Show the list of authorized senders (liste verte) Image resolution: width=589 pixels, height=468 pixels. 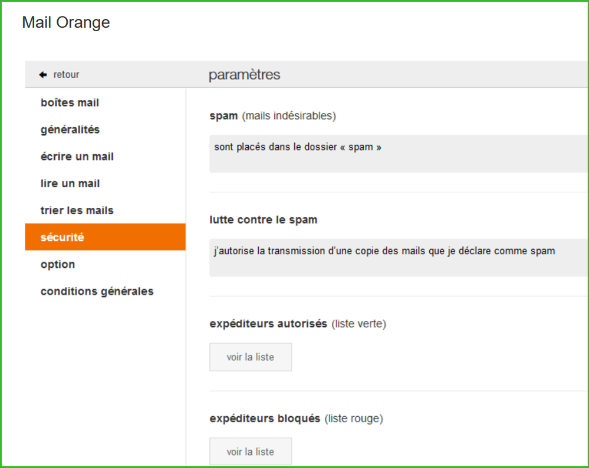(x=251, y=357)
